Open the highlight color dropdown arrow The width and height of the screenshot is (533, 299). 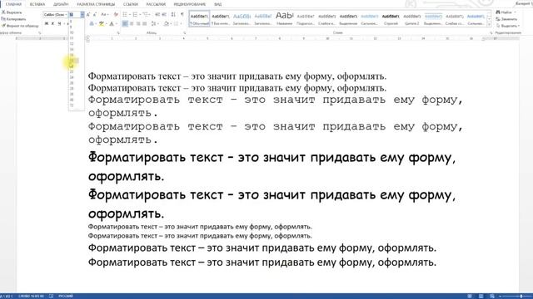coord(106,24)
